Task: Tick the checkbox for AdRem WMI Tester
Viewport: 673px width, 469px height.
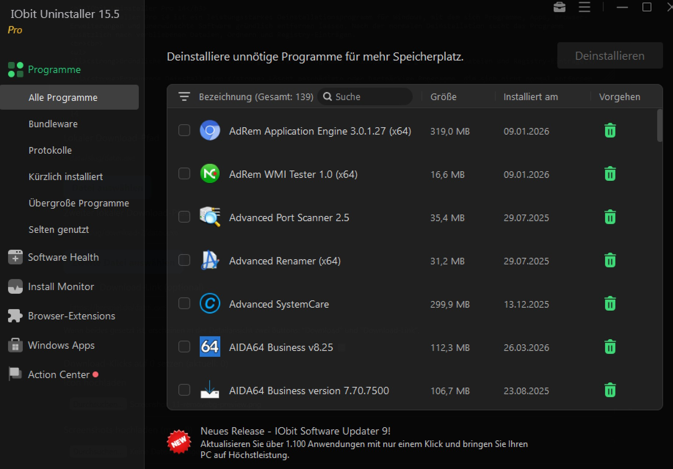Action: pyautogui.click(x=184, y=173)
